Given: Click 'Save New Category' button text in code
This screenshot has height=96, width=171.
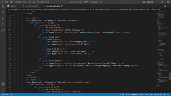Looking at the screenshot, I should 121,66.
